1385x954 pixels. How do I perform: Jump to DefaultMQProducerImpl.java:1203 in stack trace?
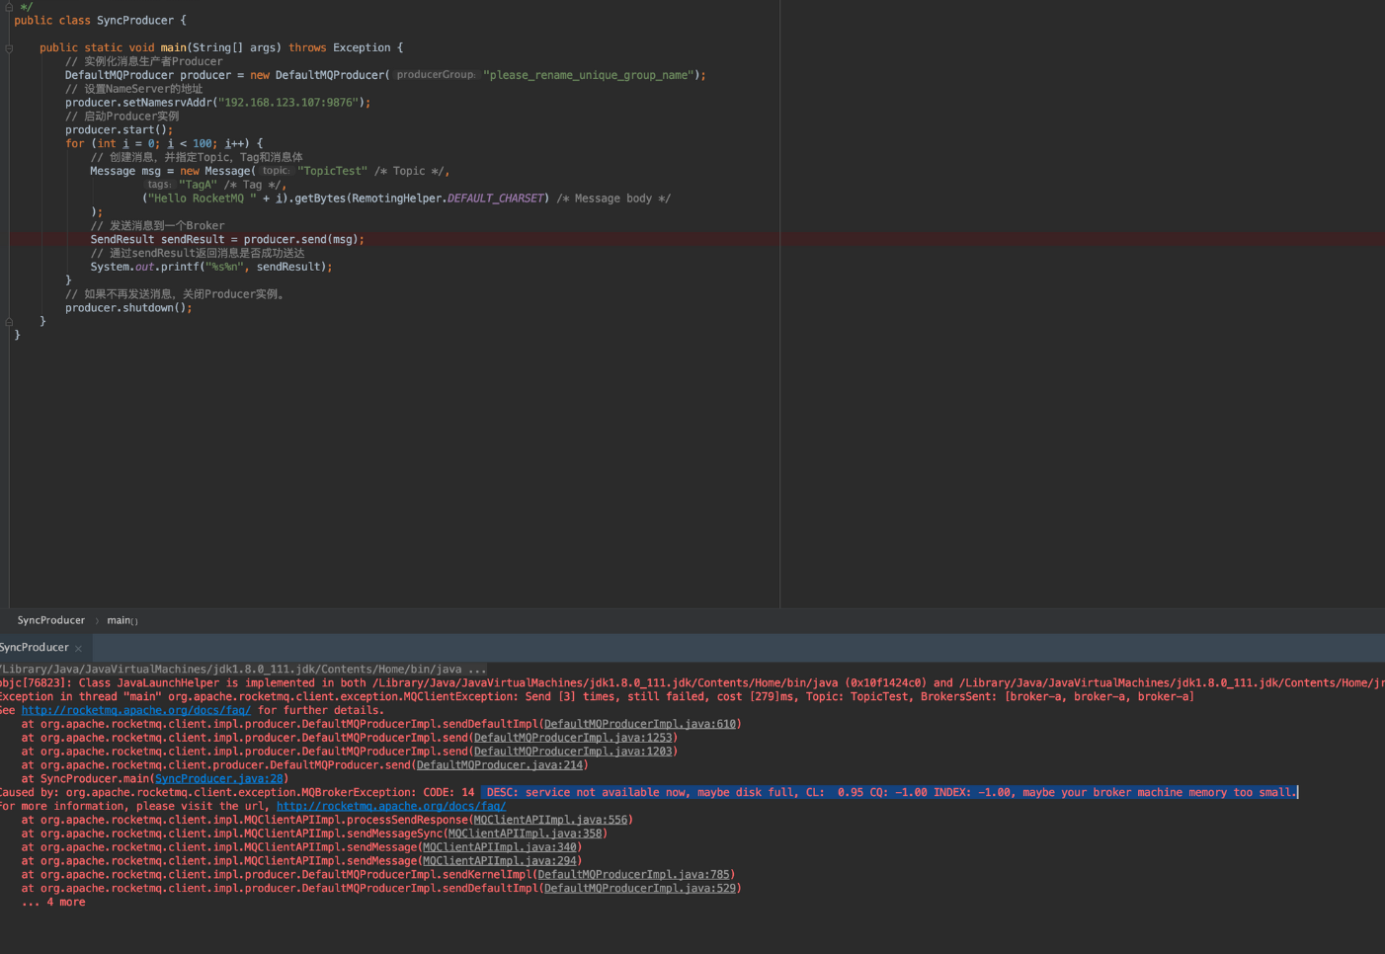(573, 752)
